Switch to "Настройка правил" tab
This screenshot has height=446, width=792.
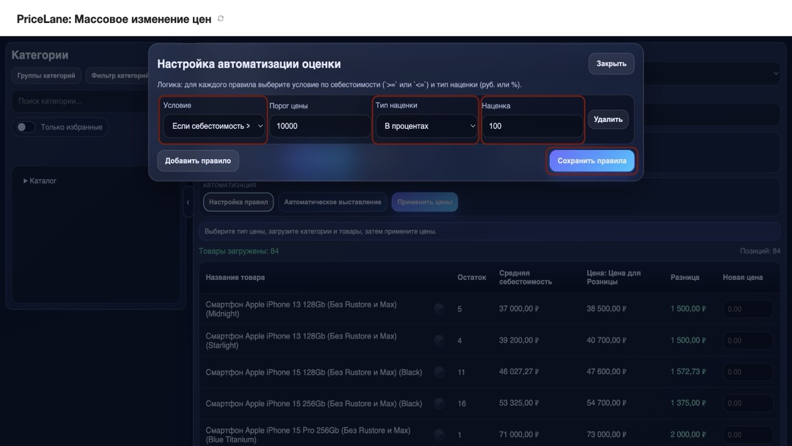point(238,202)
